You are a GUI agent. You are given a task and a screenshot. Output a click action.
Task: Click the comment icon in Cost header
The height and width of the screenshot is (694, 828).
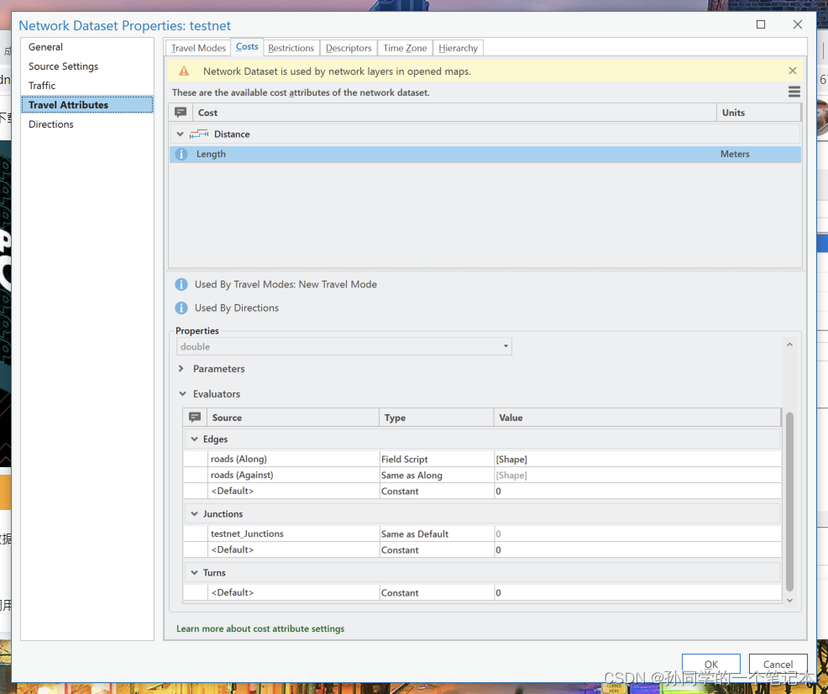click(x=181, y=112)
